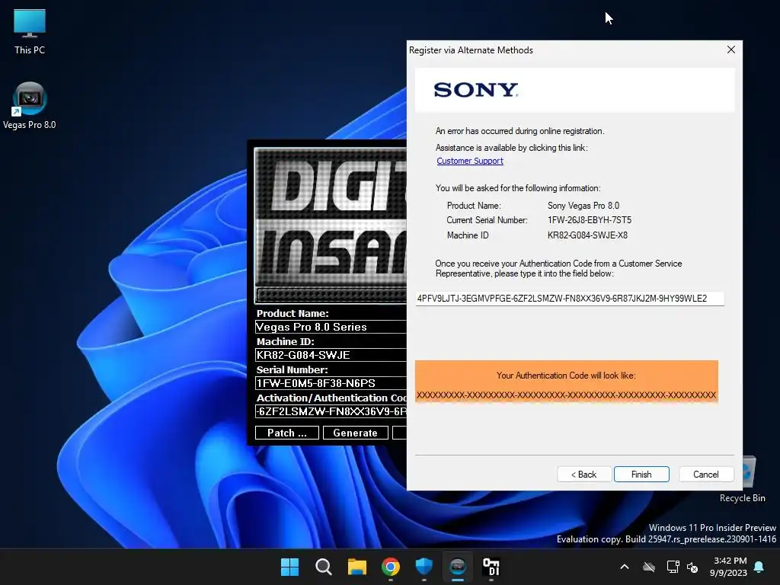This screenshot has width=780, height=585.
Task: Click into the authentication code field
Action: point(570,299)
